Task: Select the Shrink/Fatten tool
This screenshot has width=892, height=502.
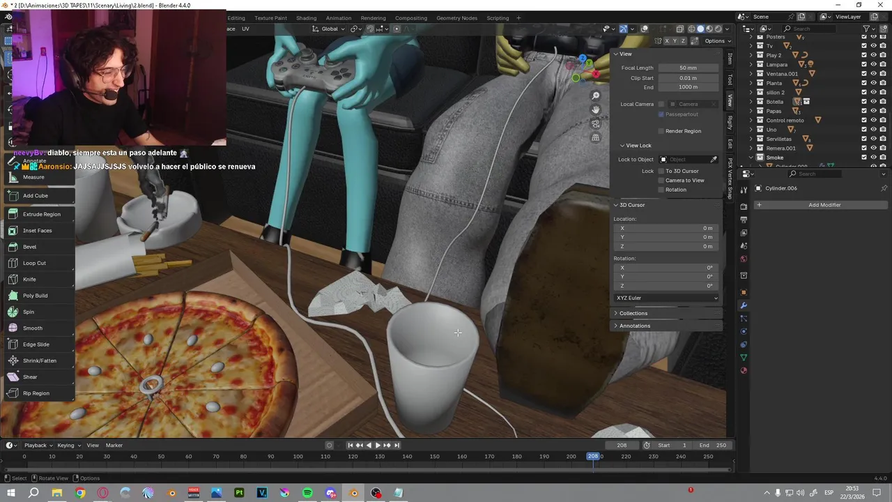Action: 38,360
